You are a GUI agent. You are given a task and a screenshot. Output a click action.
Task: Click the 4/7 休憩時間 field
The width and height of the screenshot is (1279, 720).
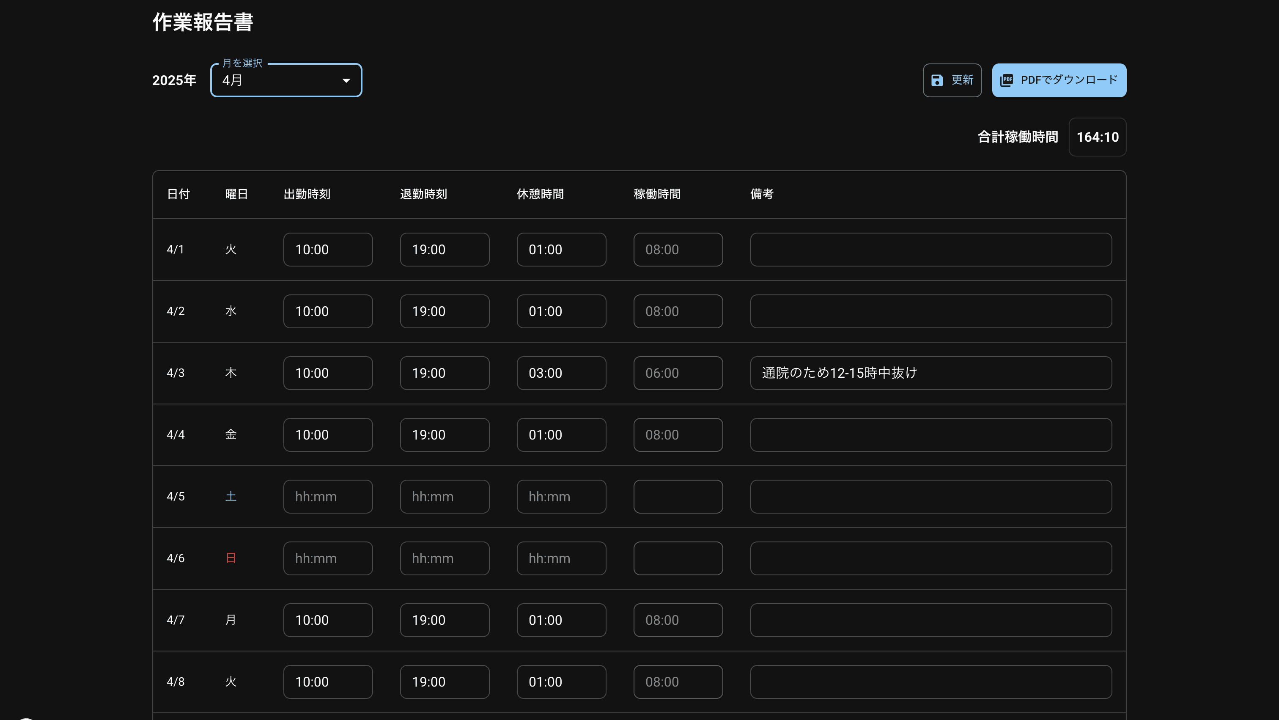(561, 620)
